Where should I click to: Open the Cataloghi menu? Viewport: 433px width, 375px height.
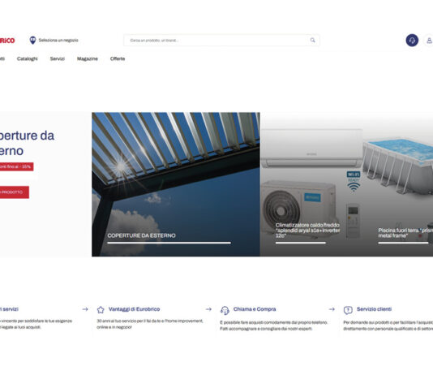27,58
